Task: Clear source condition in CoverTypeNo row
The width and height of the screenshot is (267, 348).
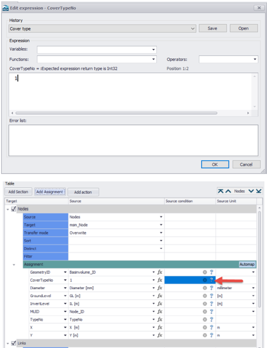Action: coord(205,280)
